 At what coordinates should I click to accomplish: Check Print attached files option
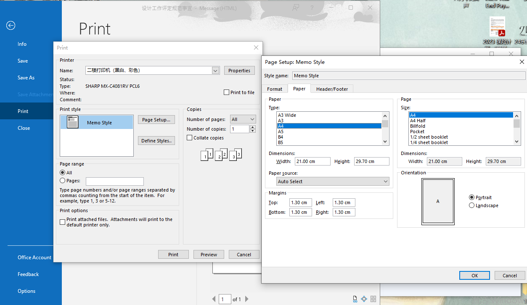coord(63,222)
